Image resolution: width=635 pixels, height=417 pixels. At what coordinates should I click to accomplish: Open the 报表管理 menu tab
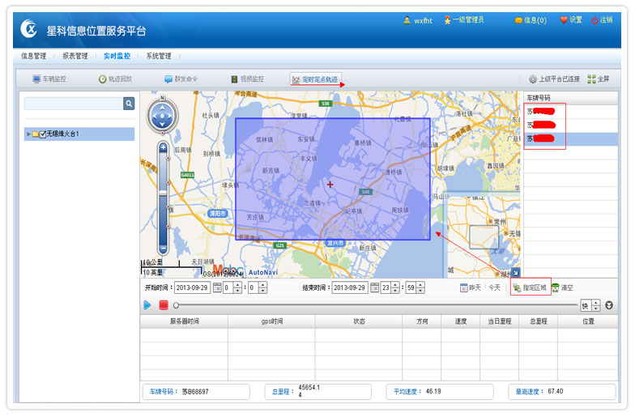(x=75, y=56)
